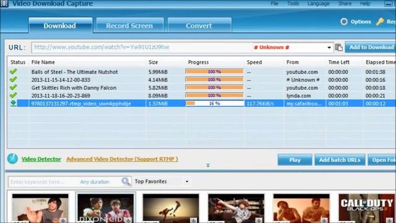The width and height of the screenshot is (396, 223).
Task: Click the Add batch URLs button
Action: click(340, 160)
